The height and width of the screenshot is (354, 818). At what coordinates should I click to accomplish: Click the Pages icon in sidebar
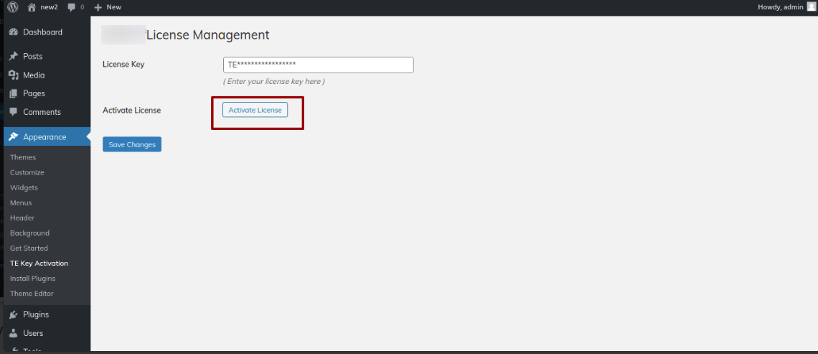(14, 93)
